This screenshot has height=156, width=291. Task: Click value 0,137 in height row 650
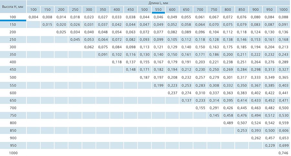186,101
